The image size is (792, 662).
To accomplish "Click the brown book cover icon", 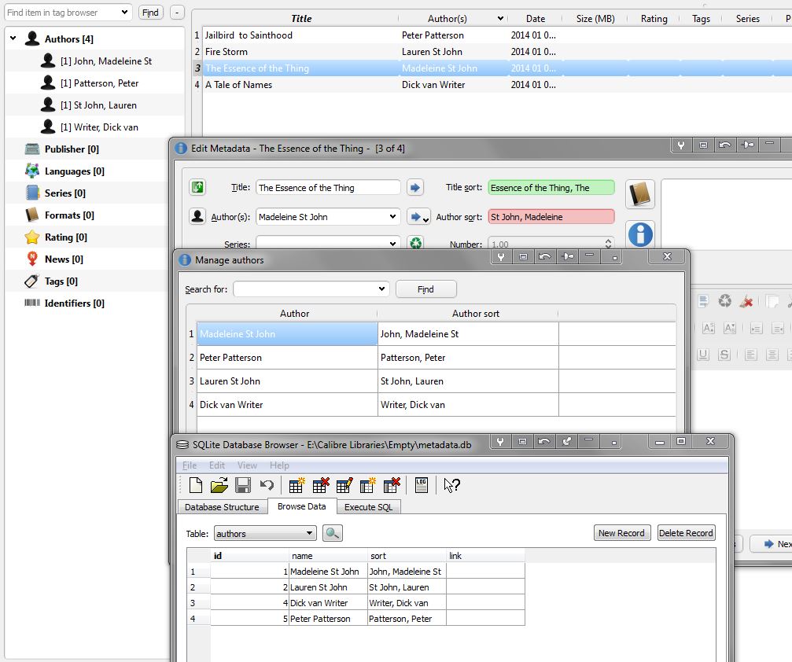I will pyautogui.click(x=640, y=195).
